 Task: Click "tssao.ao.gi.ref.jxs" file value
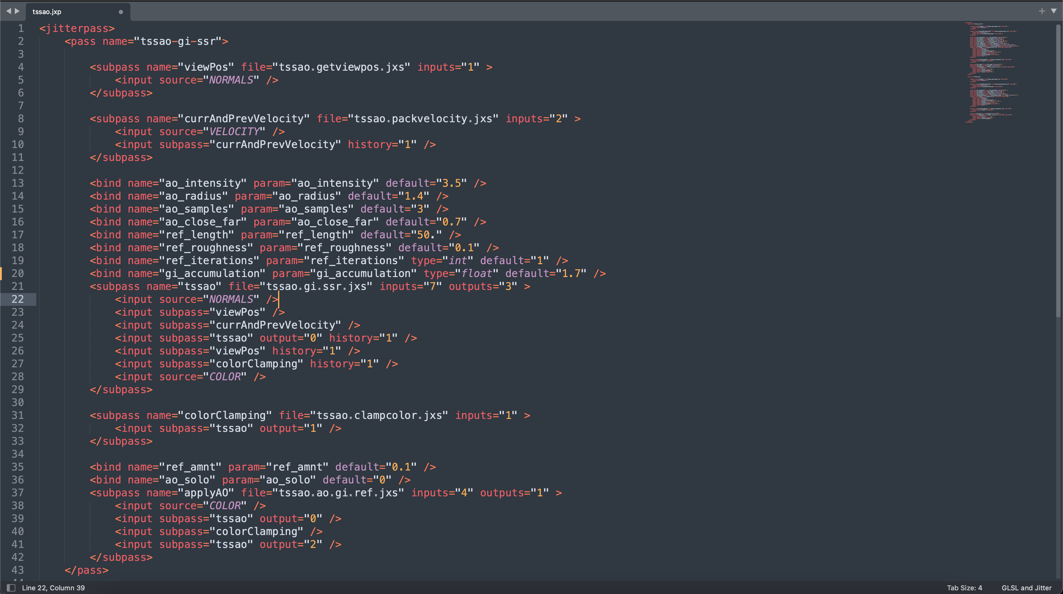coord(338,493)
